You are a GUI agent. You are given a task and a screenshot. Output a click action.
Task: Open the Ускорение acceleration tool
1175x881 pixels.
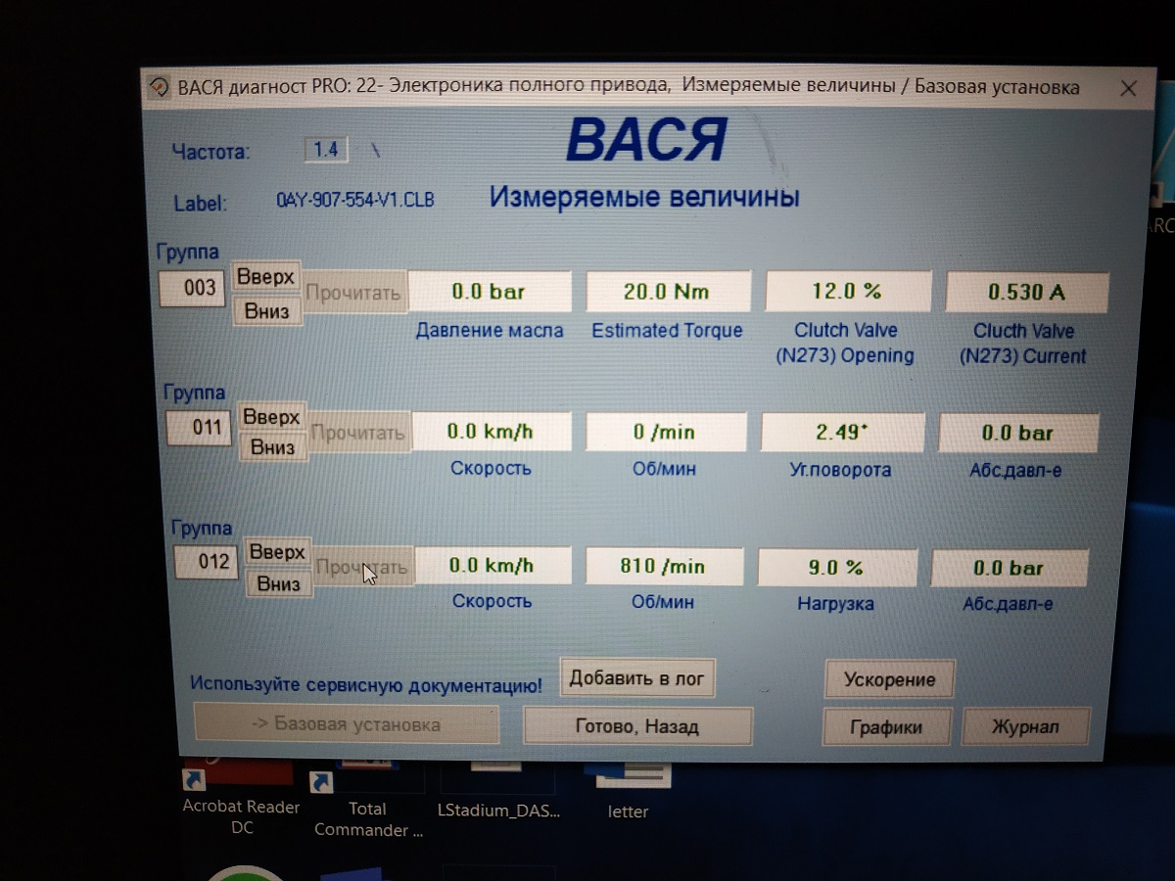tap(889, 679)
